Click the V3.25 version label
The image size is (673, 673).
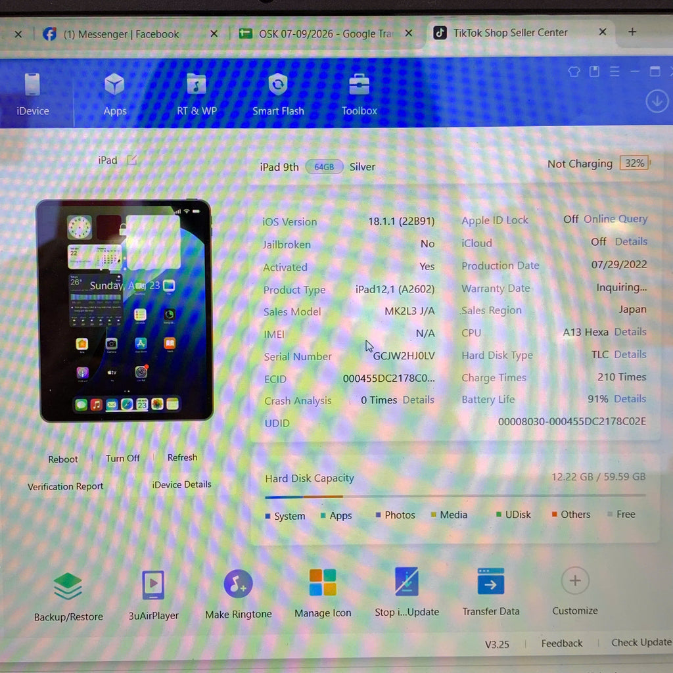click(x=497, y=644)
